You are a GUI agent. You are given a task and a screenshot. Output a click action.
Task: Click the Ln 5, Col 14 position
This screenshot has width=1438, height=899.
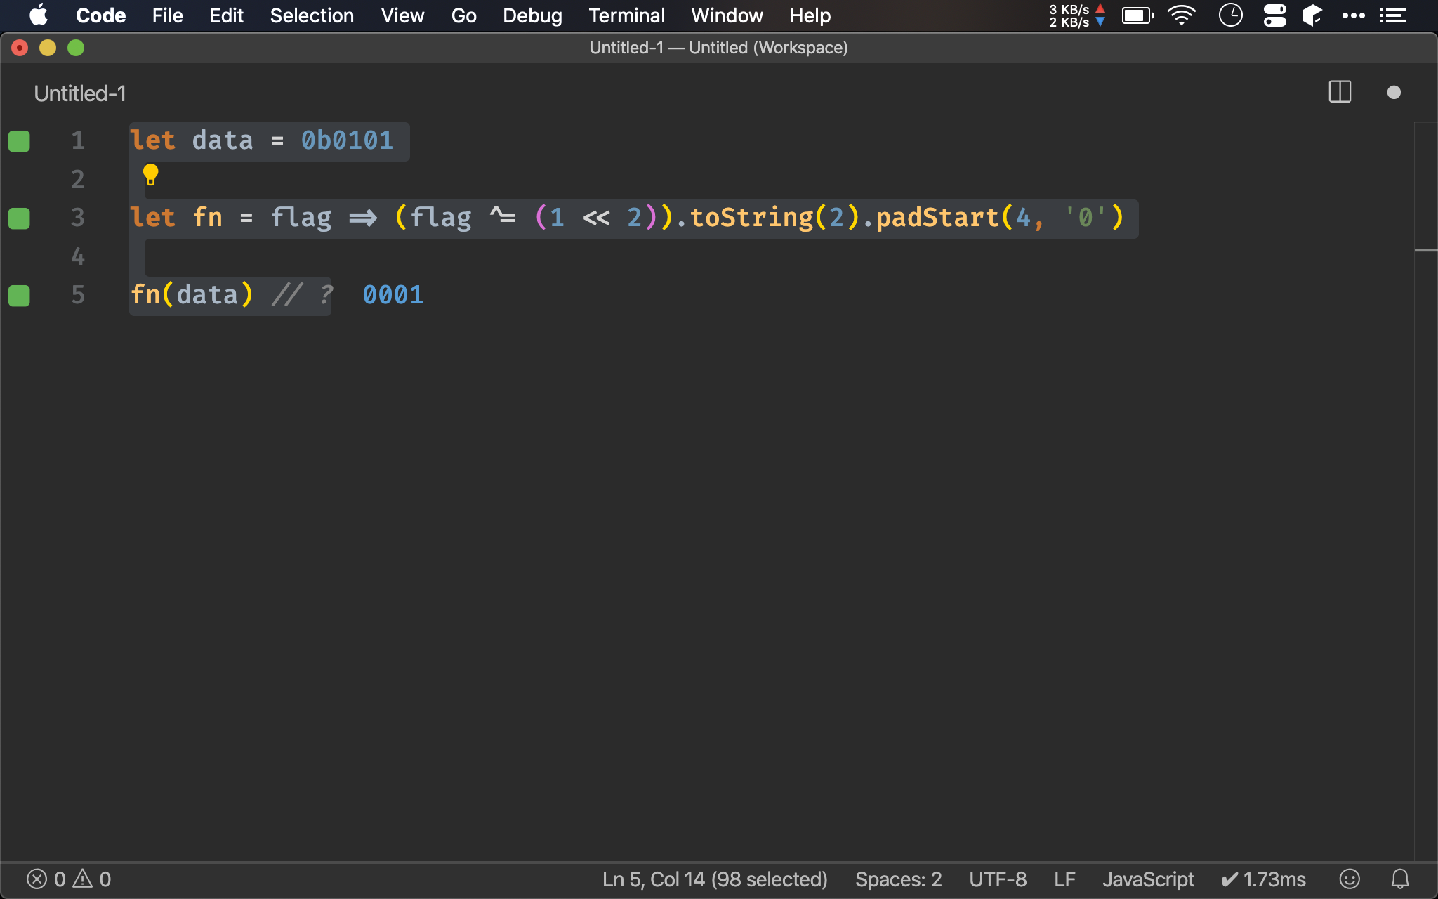click(x=714, y=879)
